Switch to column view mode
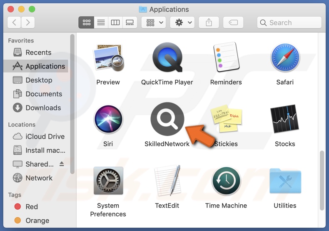Screen dimensions: 329x231 pos(115,23)
